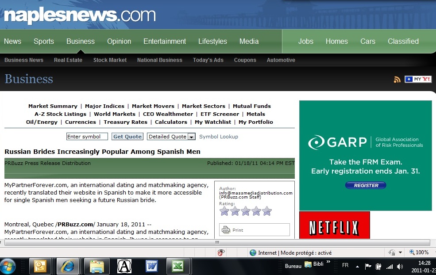Launch Microsoft Word from the taskbar
Viewport: 436px width, 275px height.
152,266
